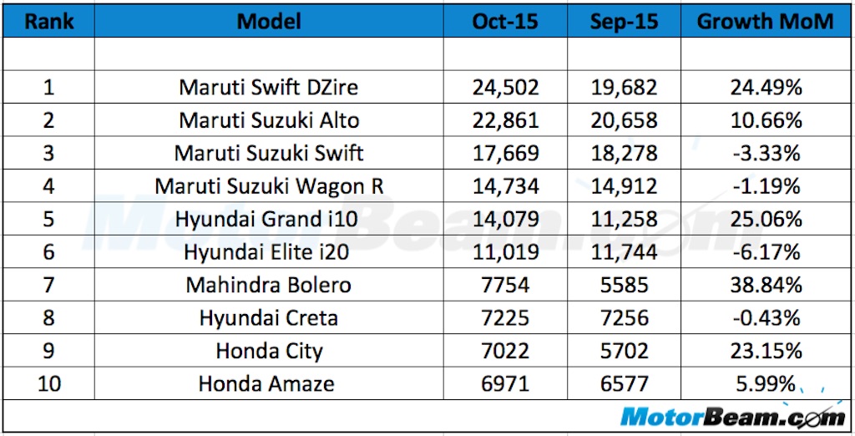Select the Growth MoM column header

765,22
